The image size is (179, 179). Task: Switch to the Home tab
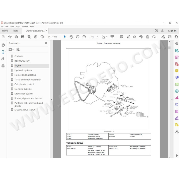coord(5,31)
